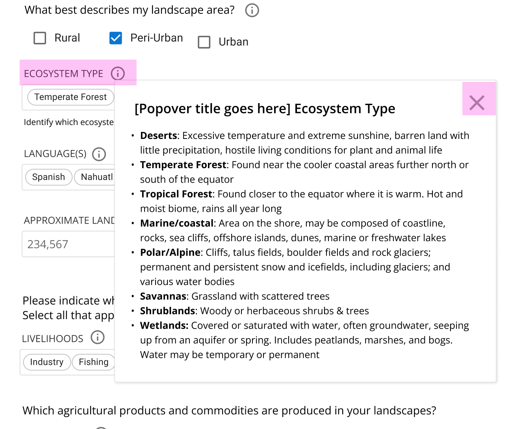Viewport: 523px width, 429px height.
Task: Click the Industry livelihood tag
Action: [46, 362]
